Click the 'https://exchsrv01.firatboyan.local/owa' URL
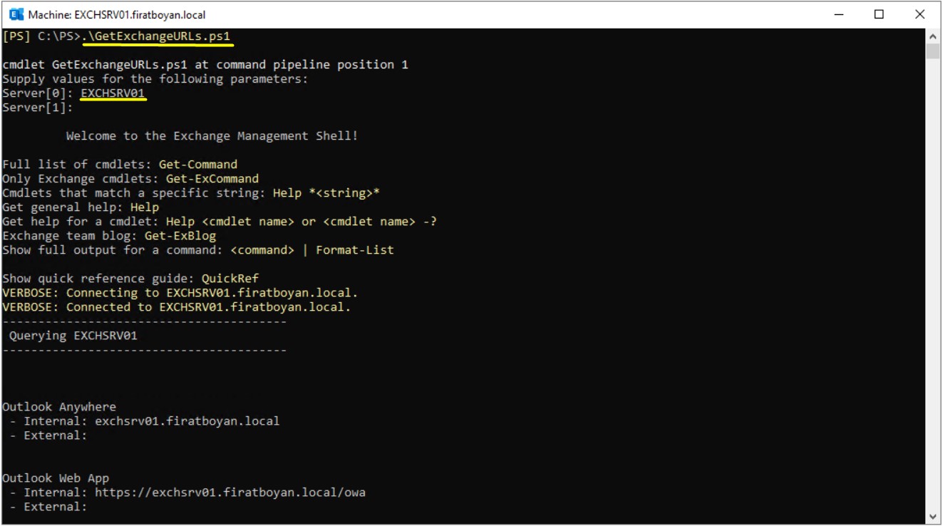The height and width of the screenshot is (526, 943). point(230,493)
